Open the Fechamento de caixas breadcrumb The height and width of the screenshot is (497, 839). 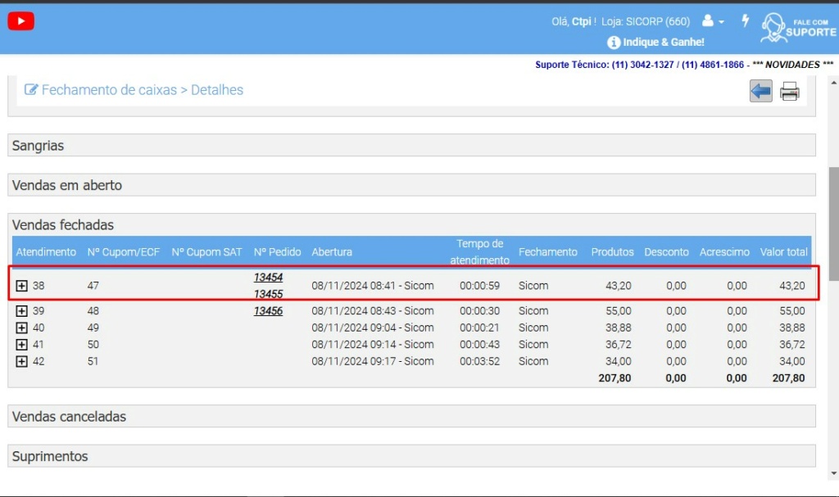pyautogui.click(x=109, y=90)
